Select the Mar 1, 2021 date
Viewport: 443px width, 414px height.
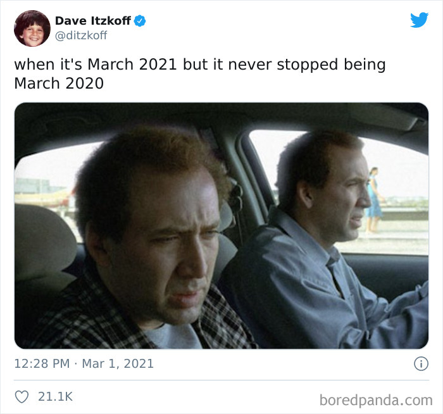pyautogui.click(x=118, y=364)
